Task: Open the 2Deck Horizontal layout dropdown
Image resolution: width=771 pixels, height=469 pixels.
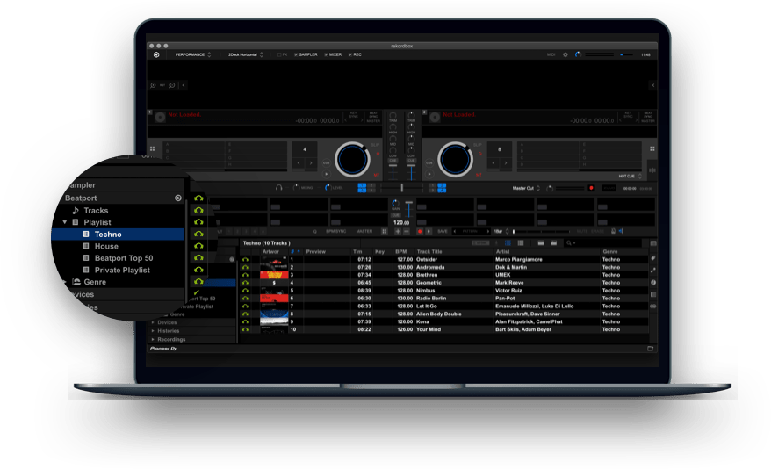Action: pyautogui.click(x=246, y=54)
